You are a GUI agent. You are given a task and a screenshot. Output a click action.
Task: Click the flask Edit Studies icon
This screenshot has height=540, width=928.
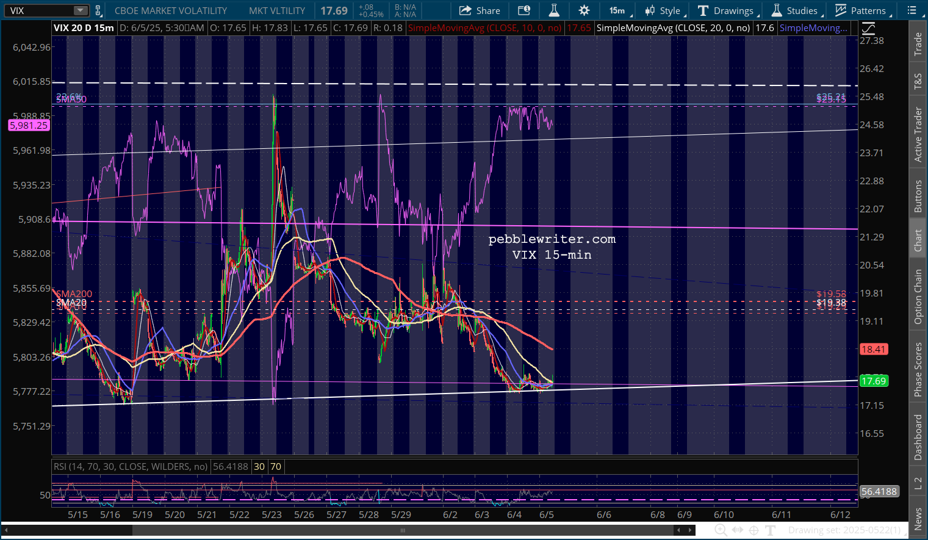(554, 10)
